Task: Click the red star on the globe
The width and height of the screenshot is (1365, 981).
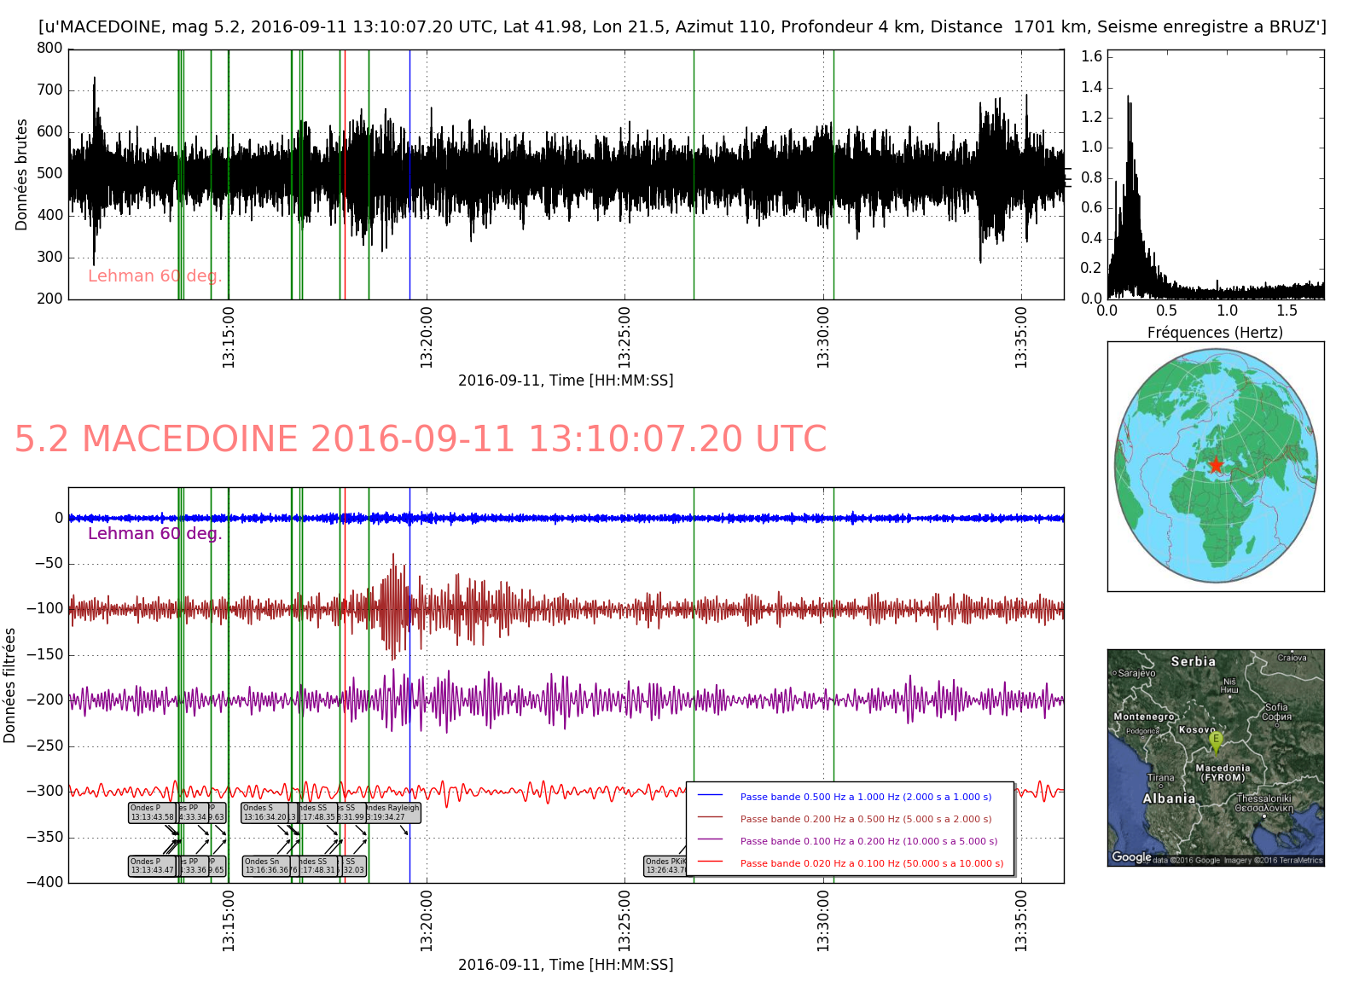Action: 1215,465
